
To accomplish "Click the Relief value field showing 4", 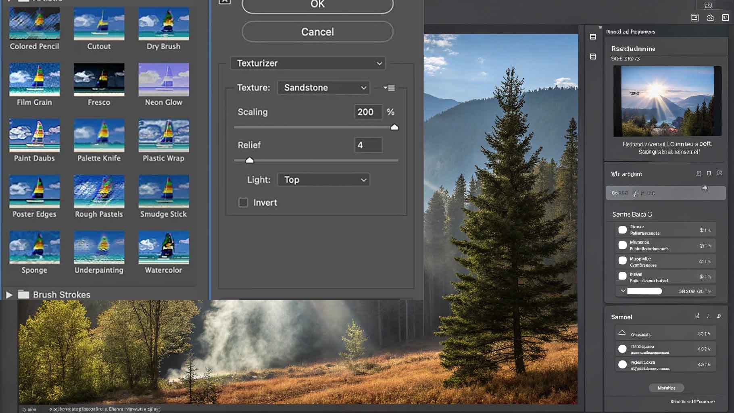I will tap(368, 145).
